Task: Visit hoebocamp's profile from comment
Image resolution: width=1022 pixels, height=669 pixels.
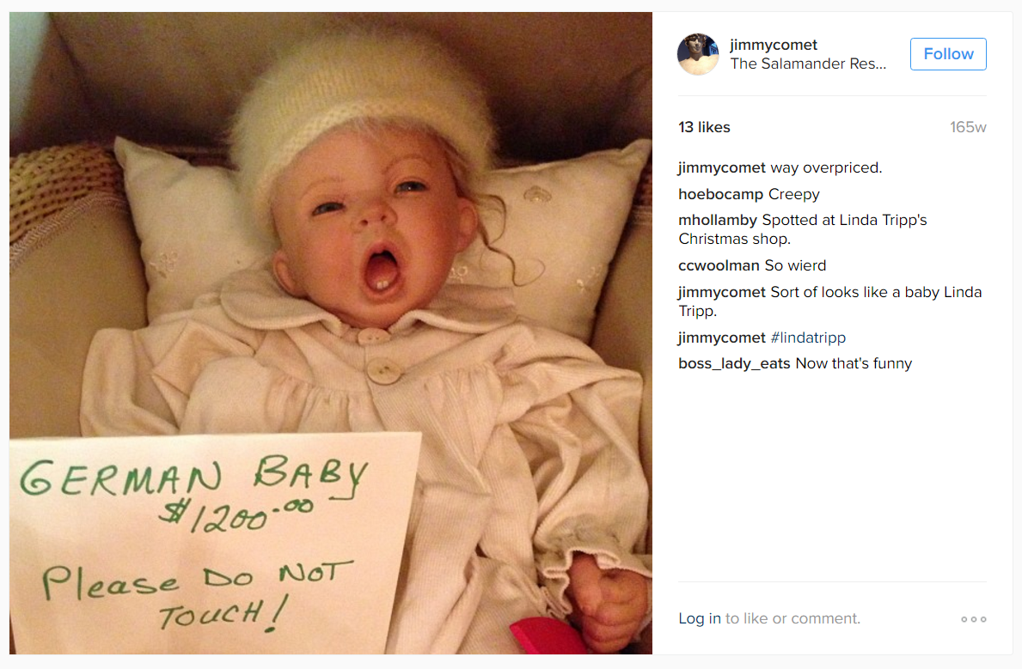Action: pos(720,194)
